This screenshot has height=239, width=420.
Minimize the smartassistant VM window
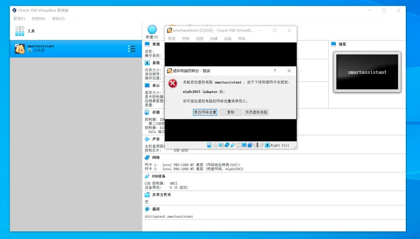point(260,30)
